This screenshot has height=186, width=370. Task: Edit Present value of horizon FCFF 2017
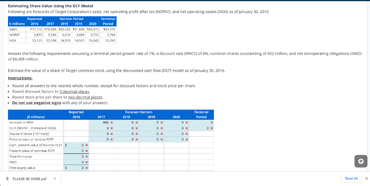click(x=101, y=139)
